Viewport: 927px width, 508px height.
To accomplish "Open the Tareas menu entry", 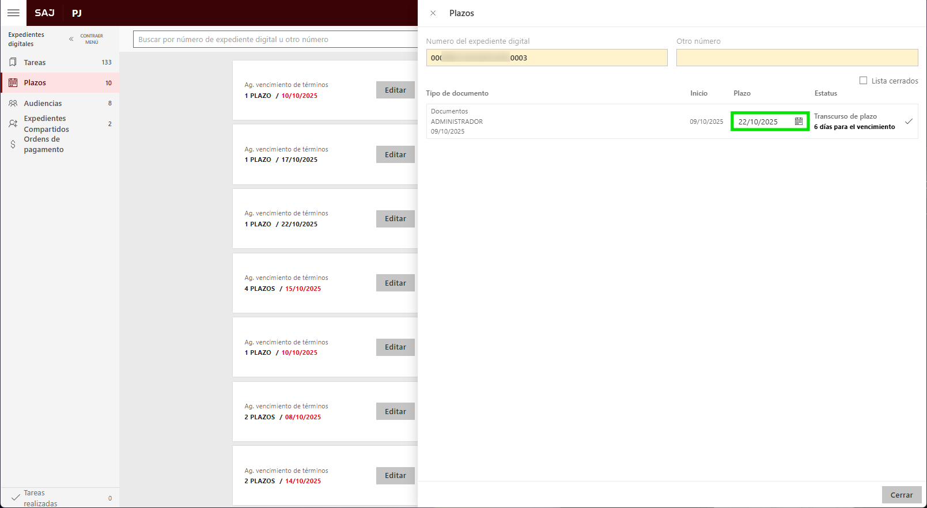I will pos(35,62).
